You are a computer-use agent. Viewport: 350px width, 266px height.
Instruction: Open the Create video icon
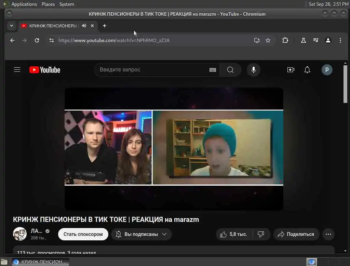pos(291,70)
